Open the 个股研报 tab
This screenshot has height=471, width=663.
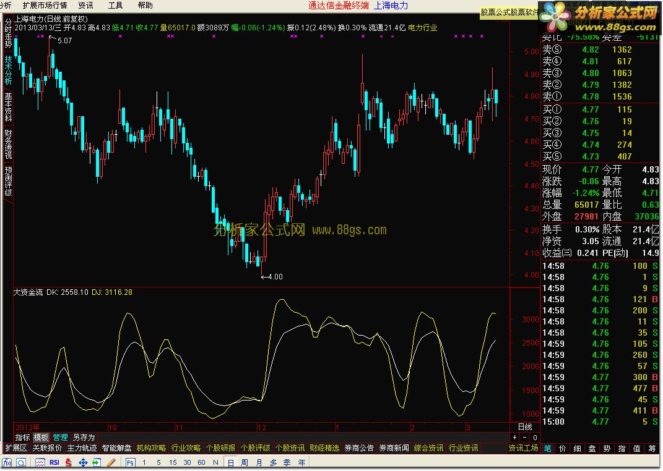tap(221, 448)
